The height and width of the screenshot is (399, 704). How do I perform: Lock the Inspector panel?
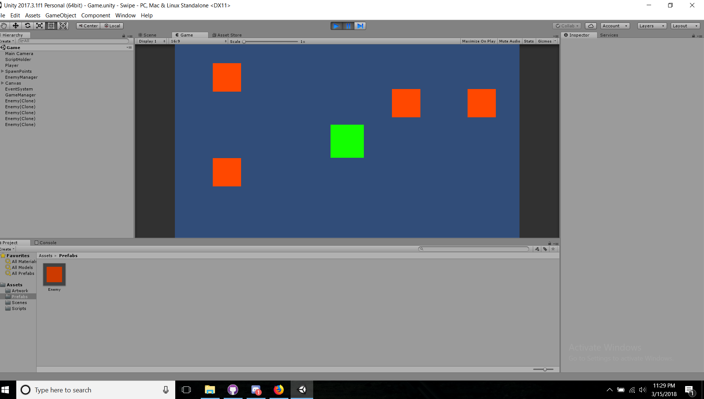[x=693, y=36]
